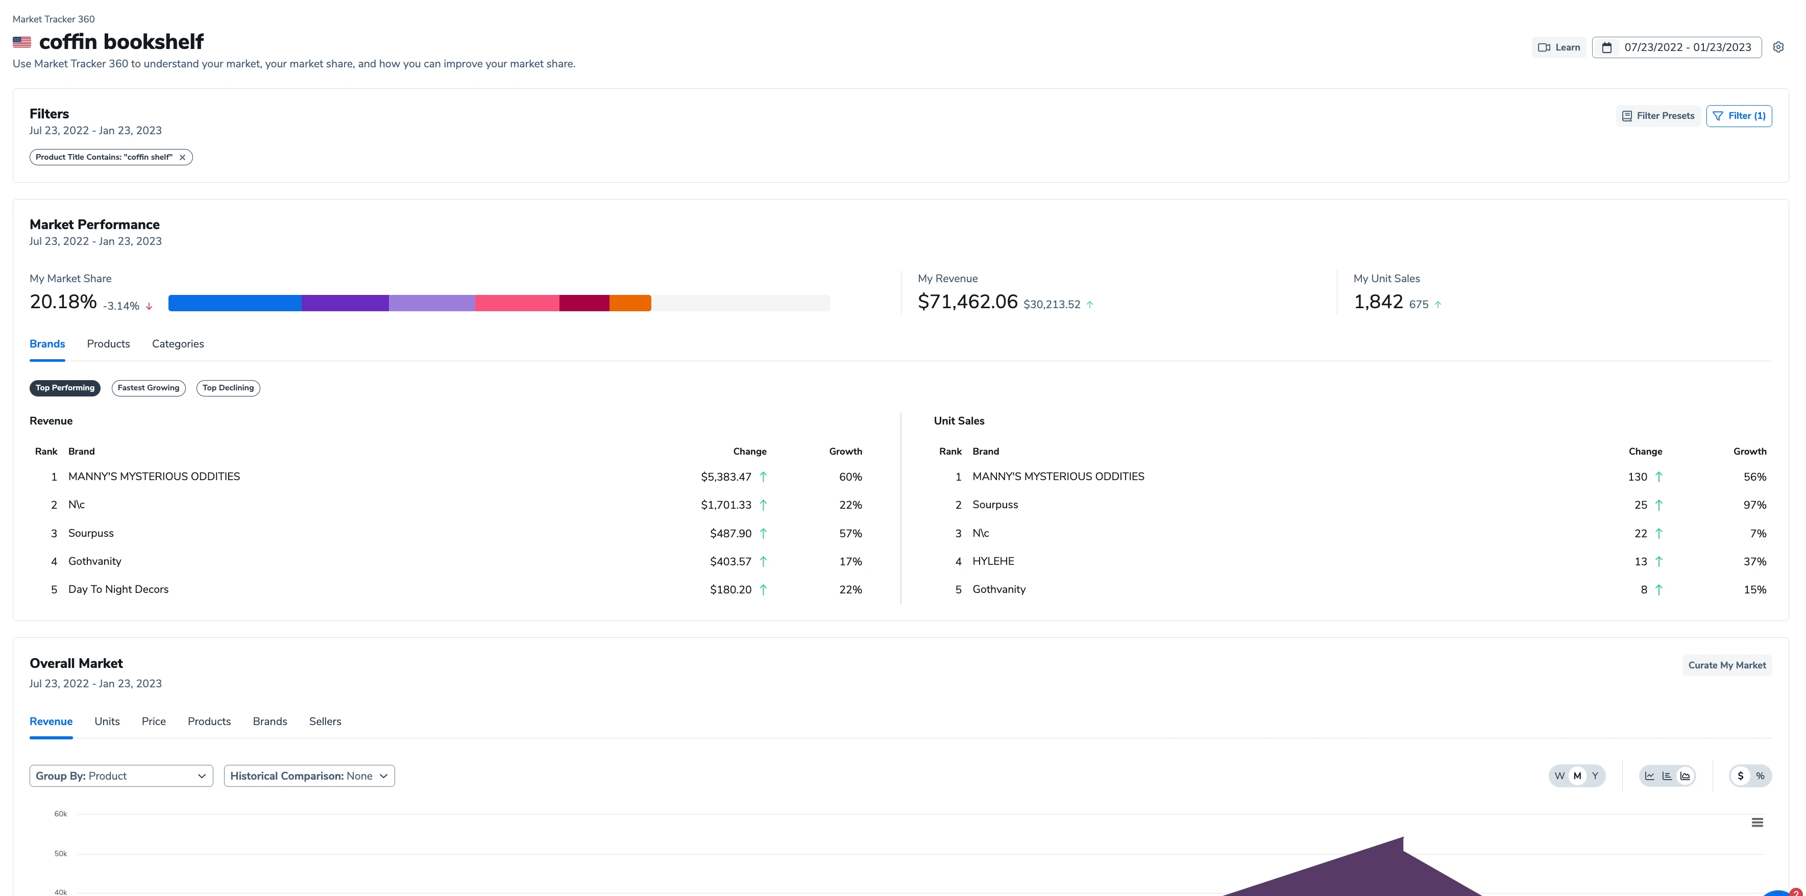This screenshot has width=1806, height=896.
Task: Expand the Group By Product dropdown
Action: (120, 776)
